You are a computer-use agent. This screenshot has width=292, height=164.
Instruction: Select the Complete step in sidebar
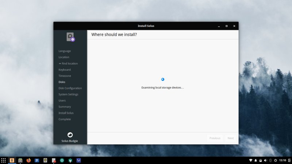pos(65,119)
